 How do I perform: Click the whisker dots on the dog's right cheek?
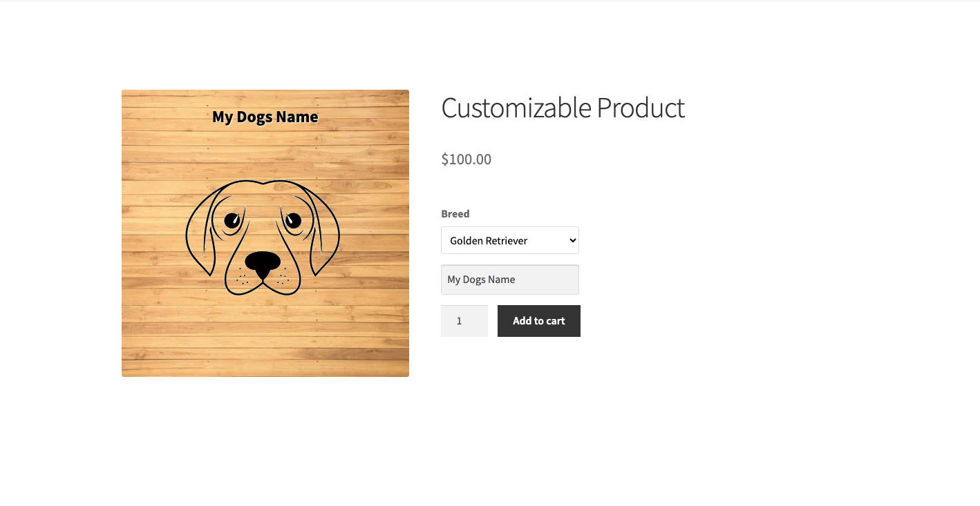283,276
